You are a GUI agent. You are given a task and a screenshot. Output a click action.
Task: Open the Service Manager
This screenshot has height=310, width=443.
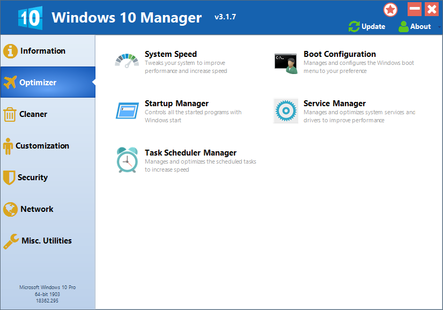click(334, 104)
